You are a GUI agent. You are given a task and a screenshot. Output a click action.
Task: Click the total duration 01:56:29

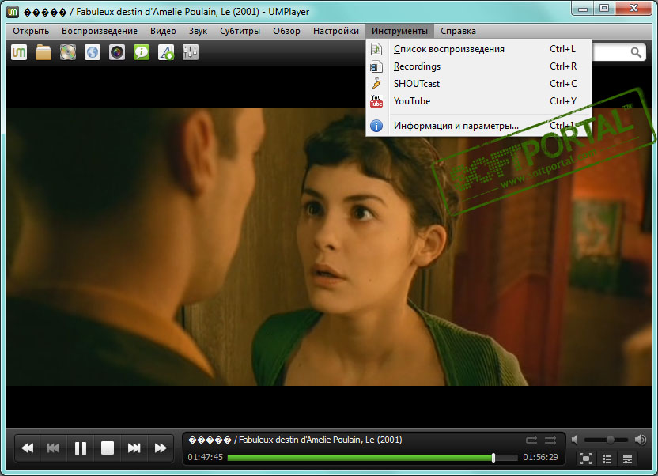click(540, 457)
